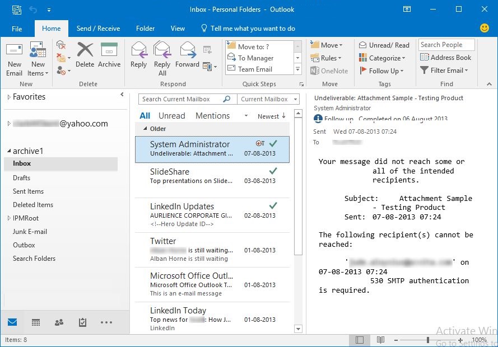
Task: Switch to Mail view in navigation bar
Action: 12,322
